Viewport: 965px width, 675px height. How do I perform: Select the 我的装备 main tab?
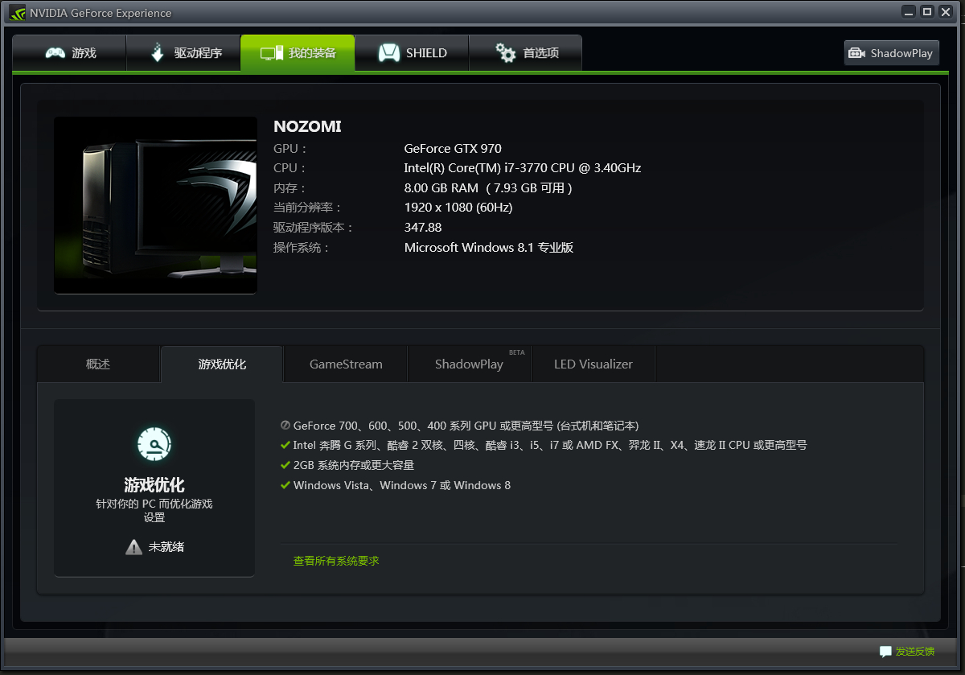(298, 53)
